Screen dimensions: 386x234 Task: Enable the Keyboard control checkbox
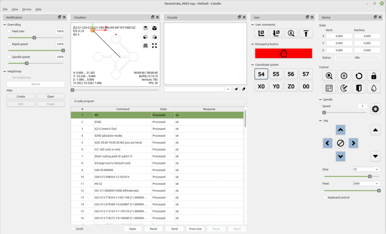[x=325, y=198]
